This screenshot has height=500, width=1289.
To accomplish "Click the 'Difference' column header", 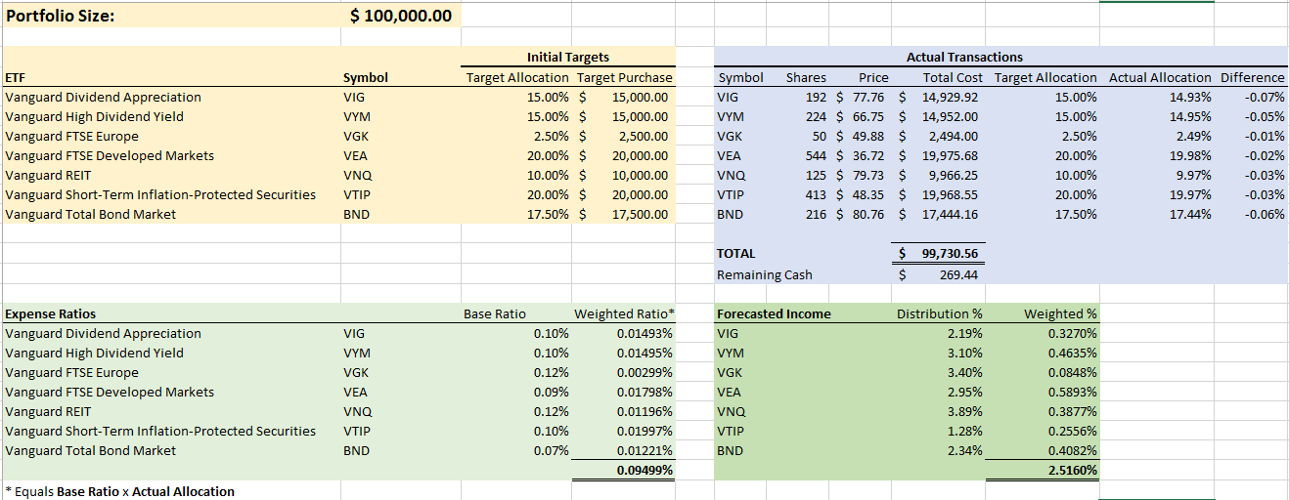I will [1252, 77].
